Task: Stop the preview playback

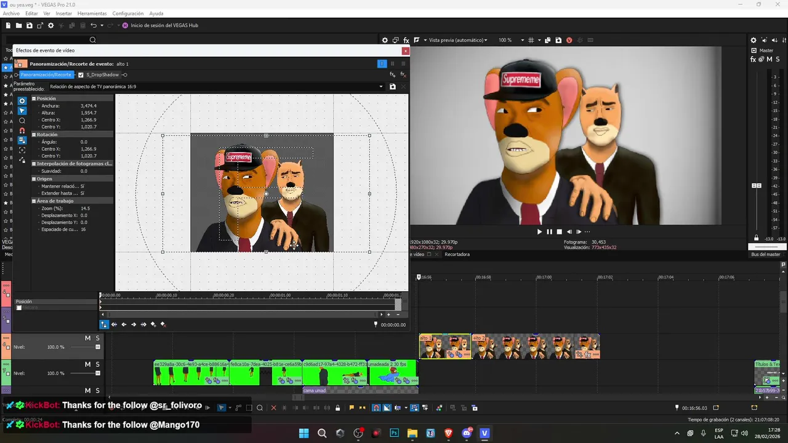Action: coord(559,232)
